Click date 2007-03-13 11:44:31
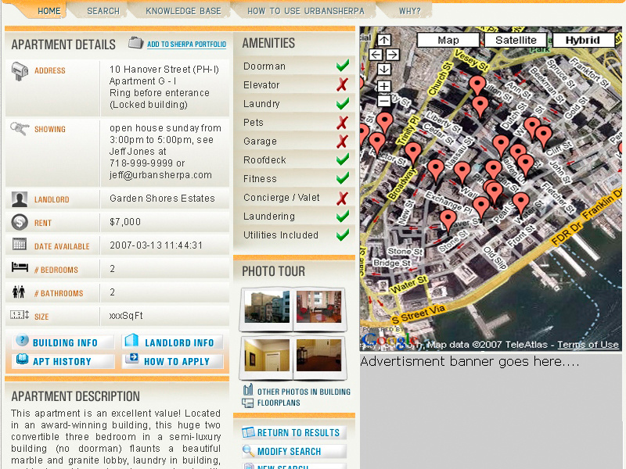This screenshot has width=626, height=469. point(156,245)
